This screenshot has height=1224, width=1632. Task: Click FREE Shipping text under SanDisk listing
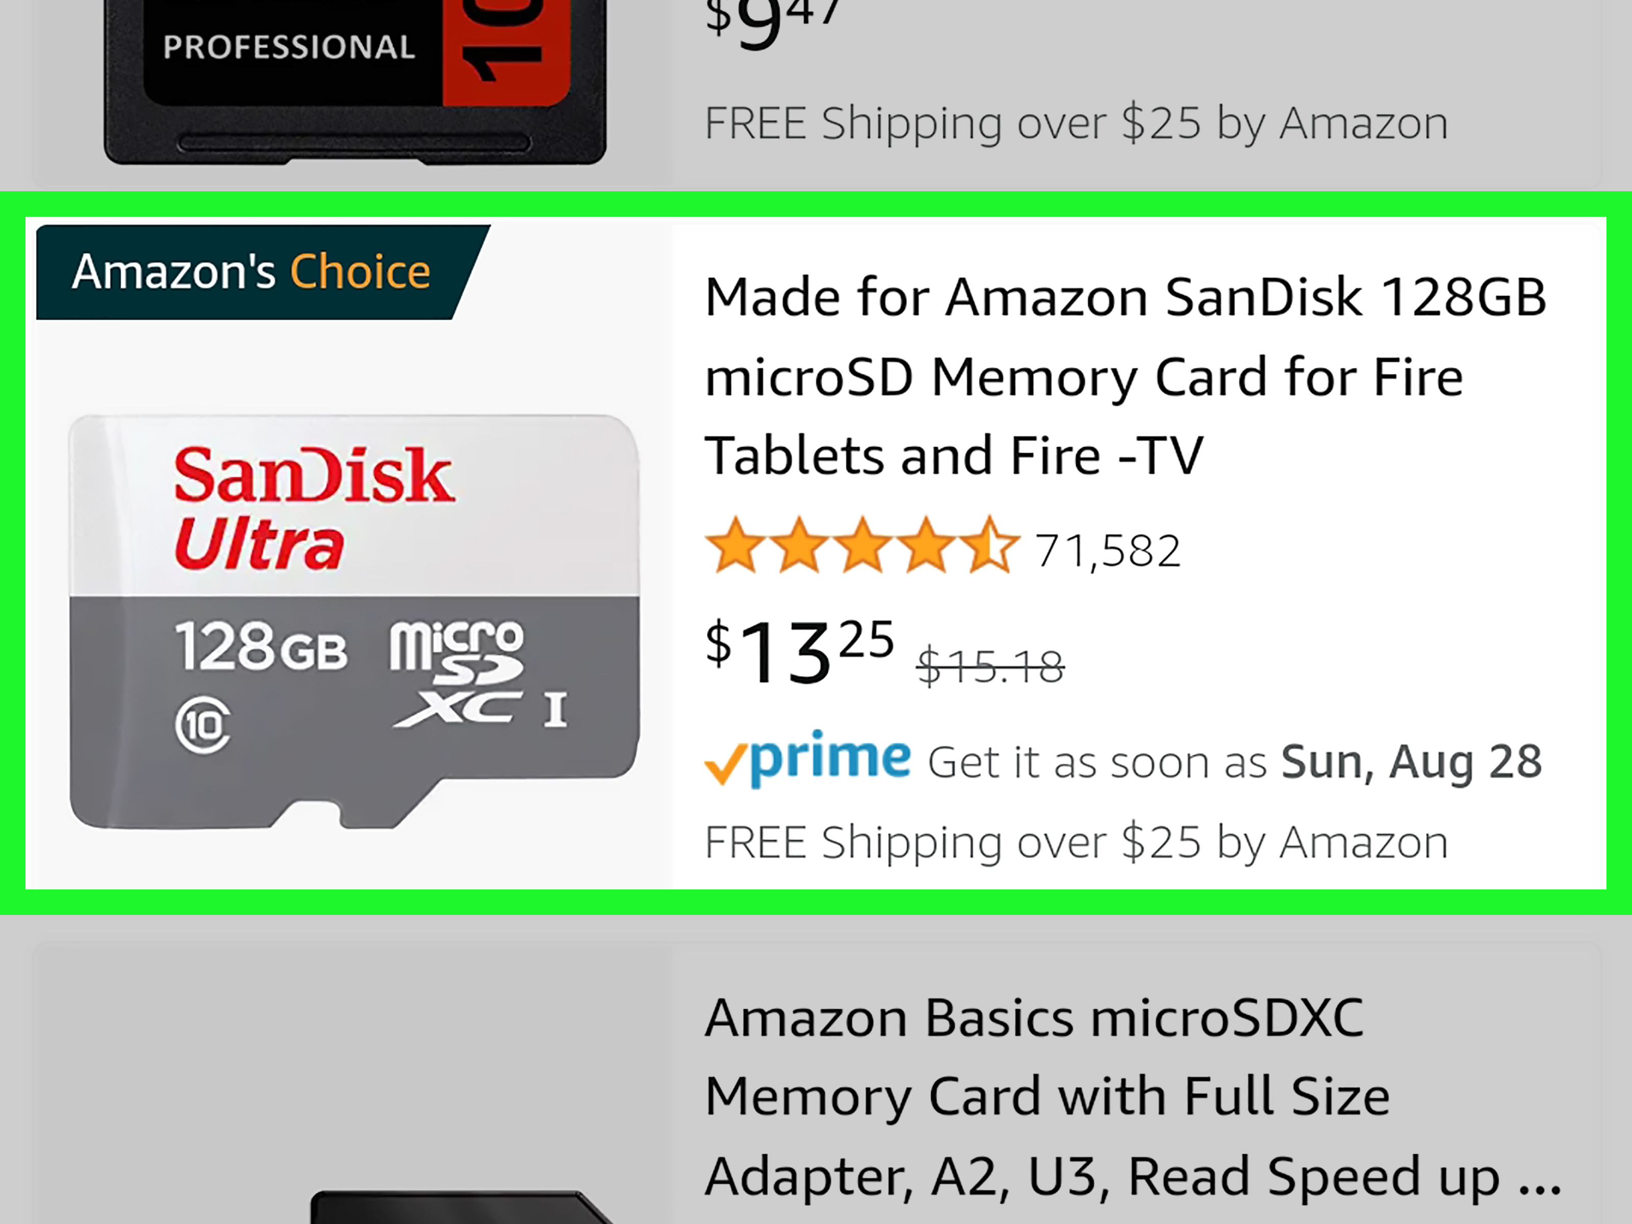point(1076,843)
